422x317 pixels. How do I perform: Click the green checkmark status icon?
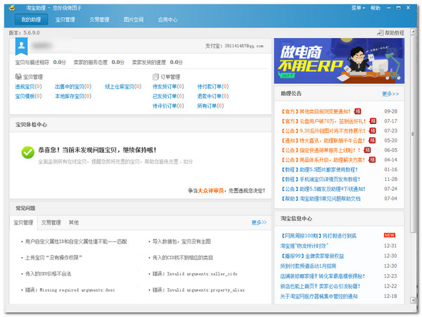(28, 153)
